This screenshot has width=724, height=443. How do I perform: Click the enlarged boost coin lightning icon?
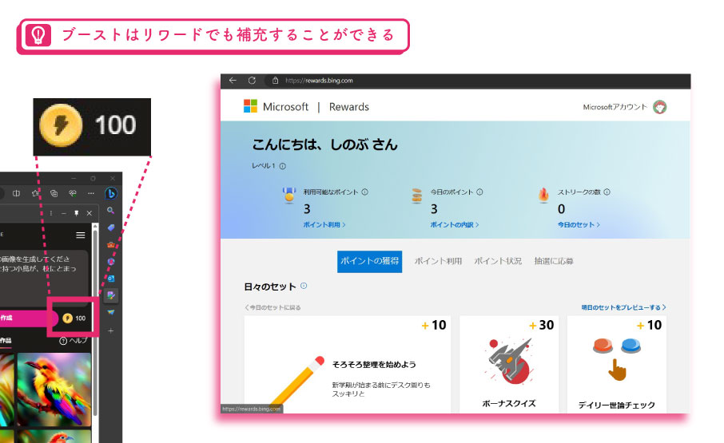point(61,125)
